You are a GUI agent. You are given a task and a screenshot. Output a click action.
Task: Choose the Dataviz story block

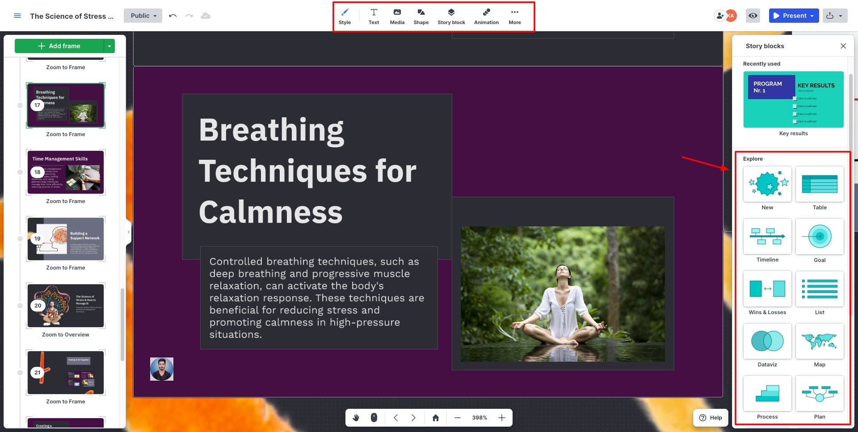[x=767, y=341]
